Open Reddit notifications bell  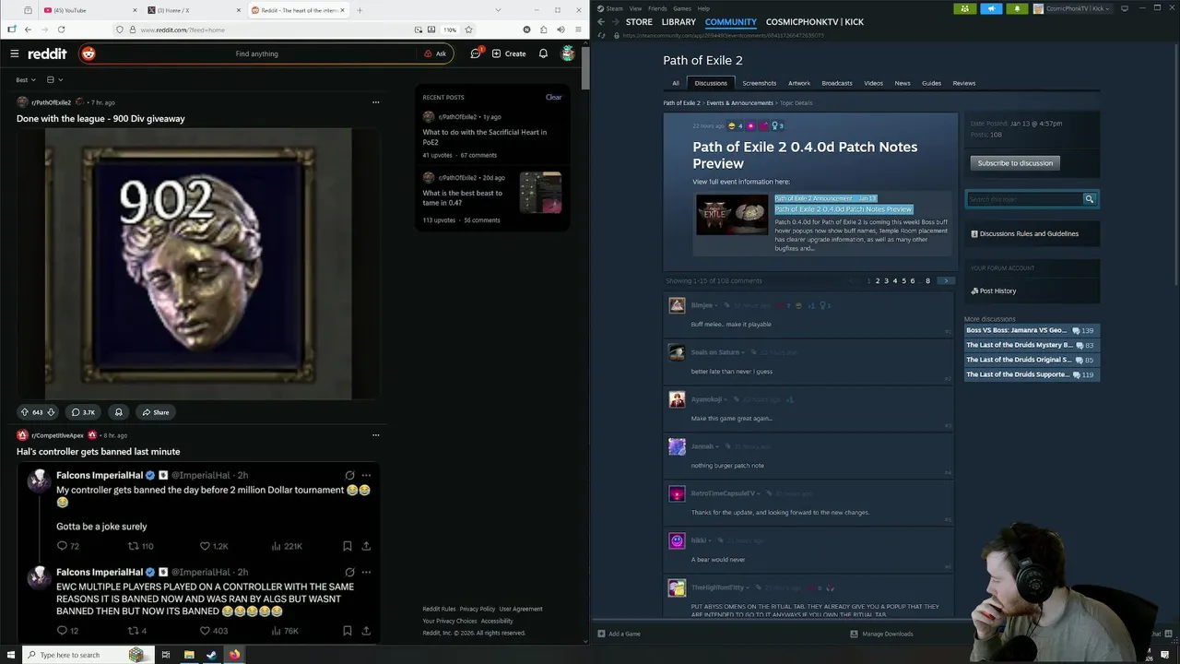(x=543, y=53)
